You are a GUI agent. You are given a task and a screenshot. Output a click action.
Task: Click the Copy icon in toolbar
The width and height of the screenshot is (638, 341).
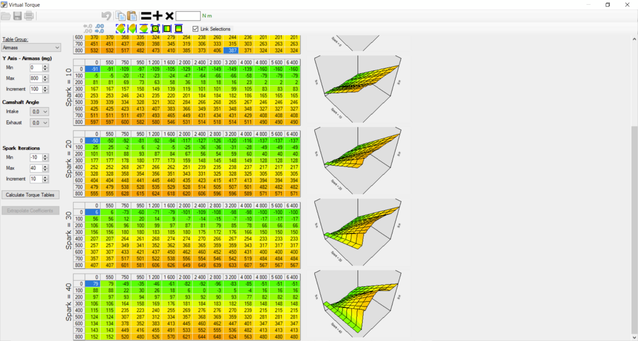[x=121, y=16]
